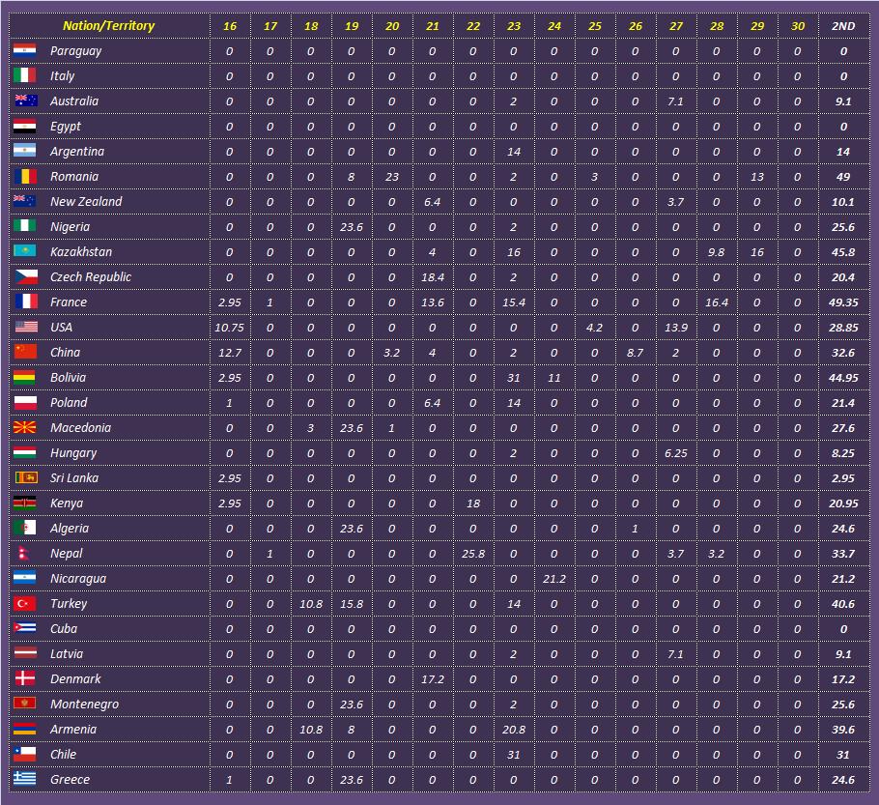Select Bolivia's value 31 in column 23
This screenshot has height=805, width=879.
(513, 377)
